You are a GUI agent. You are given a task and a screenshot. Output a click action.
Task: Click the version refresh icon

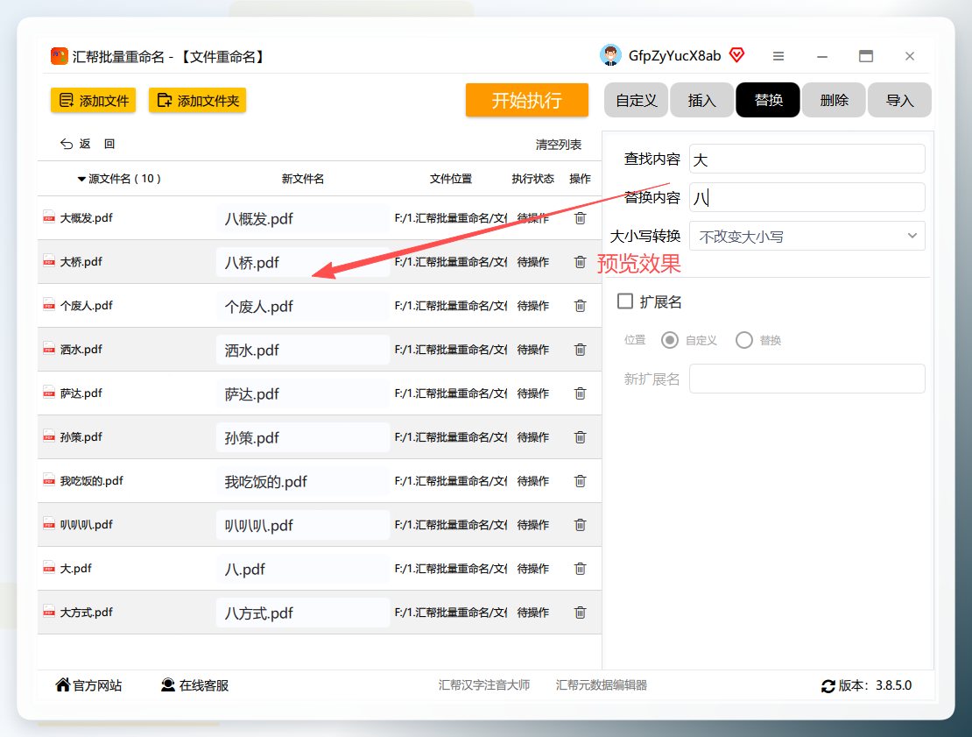[x=828, y=686]
